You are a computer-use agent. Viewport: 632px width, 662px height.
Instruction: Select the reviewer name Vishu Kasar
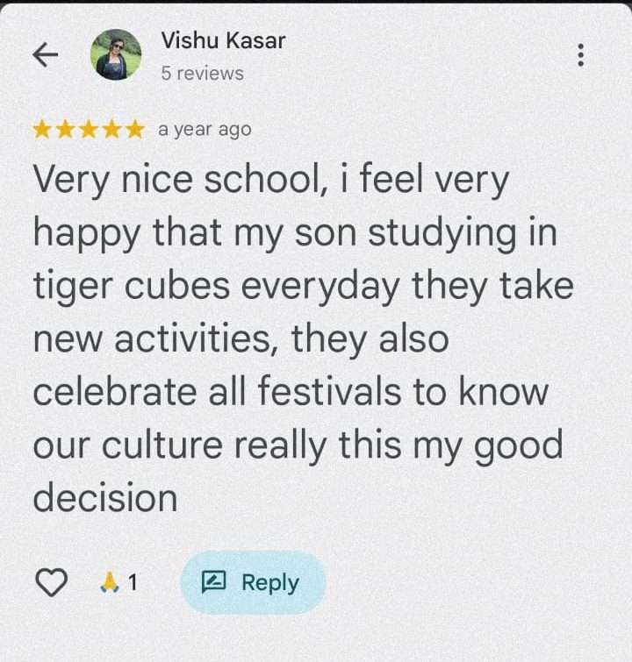tap(223, 40)
